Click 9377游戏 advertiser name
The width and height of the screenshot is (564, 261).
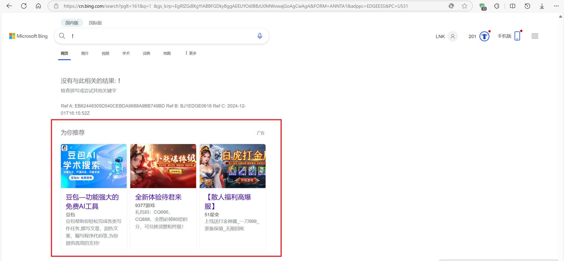tap(145, 205)
